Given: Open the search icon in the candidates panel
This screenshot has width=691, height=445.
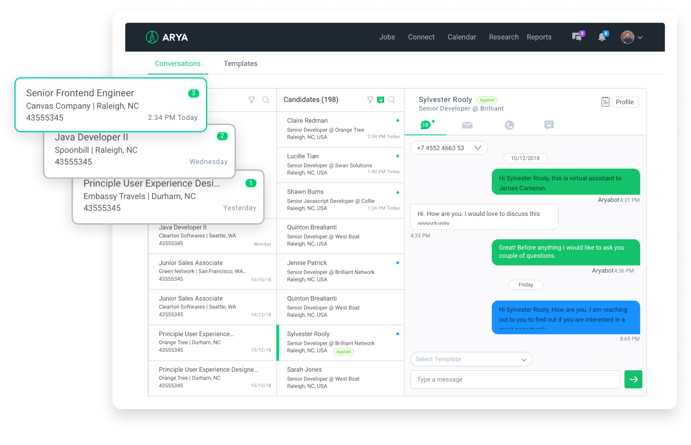Looking at the screenshot, I should click(392, 100).
